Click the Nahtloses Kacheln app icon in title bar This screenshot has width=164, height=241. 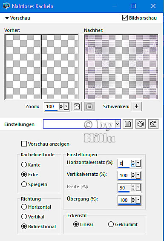pos(6,6)
